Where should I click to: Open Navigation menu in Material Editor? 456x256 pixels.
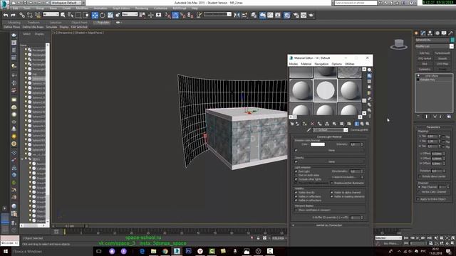click(321, 64)
